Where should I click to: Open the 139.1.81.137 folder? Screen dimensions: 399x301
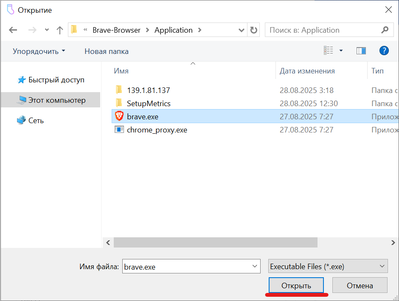(148, 90)
